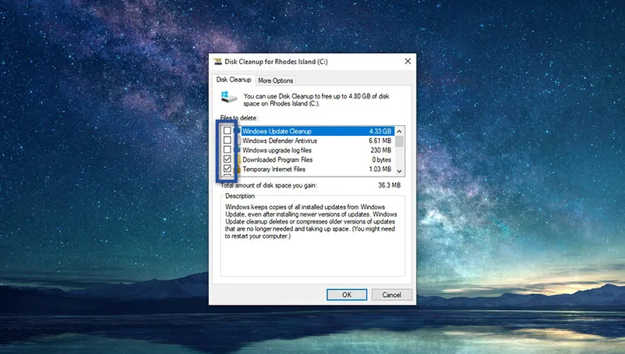
Task: Click the 'Total amount of disk space you gain' label
Action: click(269, 185)
